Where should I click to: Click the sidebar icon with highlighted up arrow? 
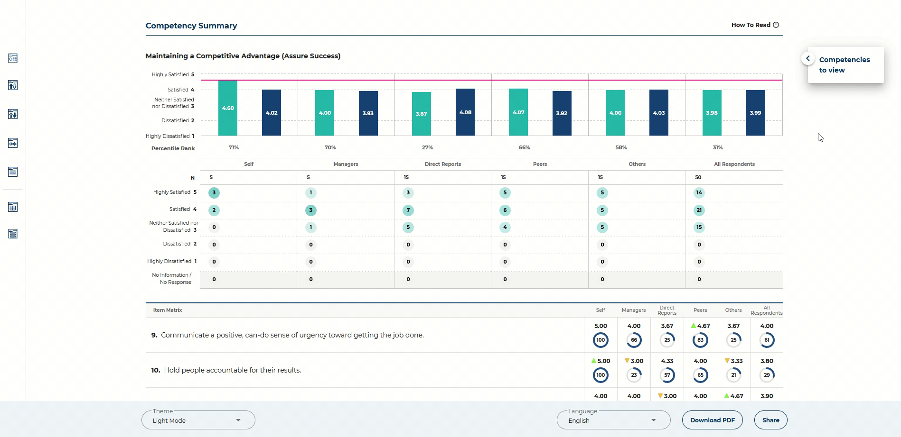click(x=13, y=85)
